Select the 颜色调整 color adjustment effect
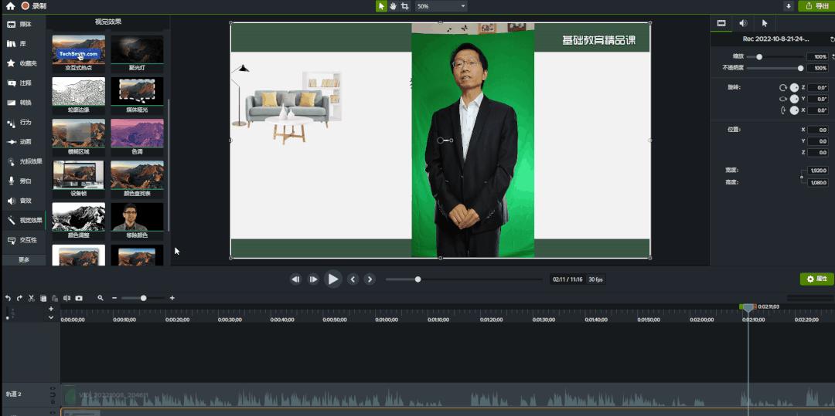This screenshot has height=416, width=835. coord(78,220)
